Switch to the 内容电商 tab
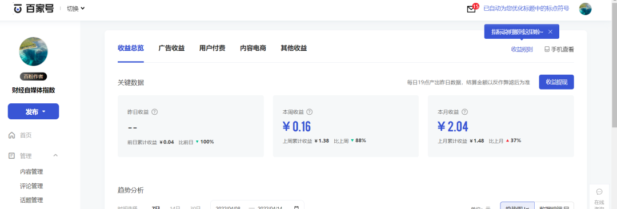 pos(253,48)
